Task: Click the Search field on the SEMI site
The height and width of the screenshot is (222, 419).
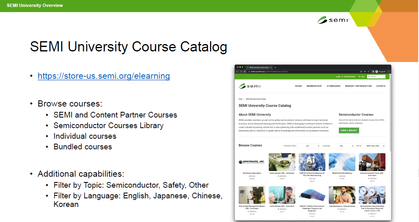Action: click(x=376, y=76)
